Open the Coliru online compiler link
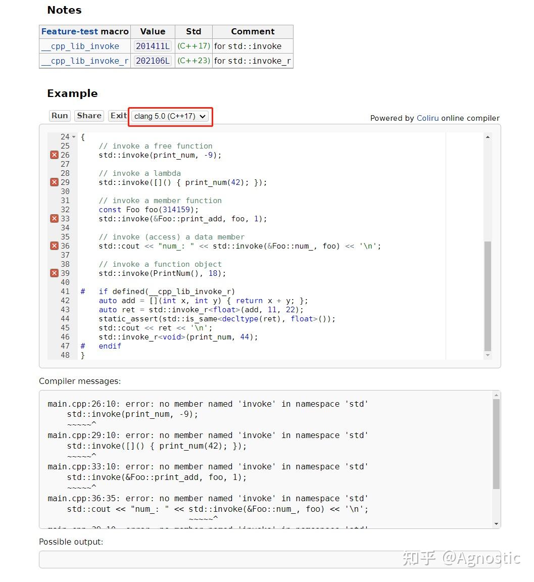The height and width of the screenshot is (582, 534). click(x=427, y=118)
